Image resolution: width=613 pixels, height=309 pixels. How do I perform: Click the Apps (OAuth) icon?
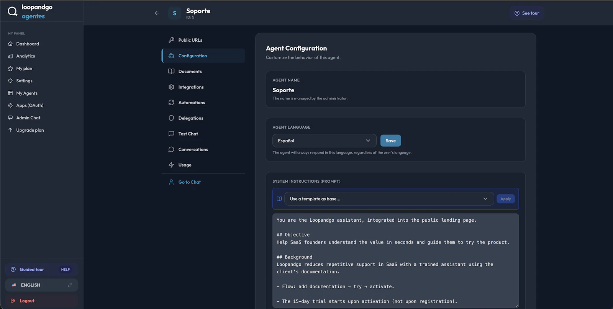pyautogui.click(x=10, y=105)
